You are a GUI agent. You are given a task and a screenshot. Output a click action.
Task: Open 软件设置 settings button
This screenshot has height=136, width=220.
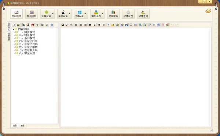pyautogui.click(x=128, y=14)
